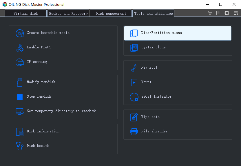Select the Tools and utilities tab
Image resolution: width=241 pixels, height=166 pixels.
click(154, 13)
